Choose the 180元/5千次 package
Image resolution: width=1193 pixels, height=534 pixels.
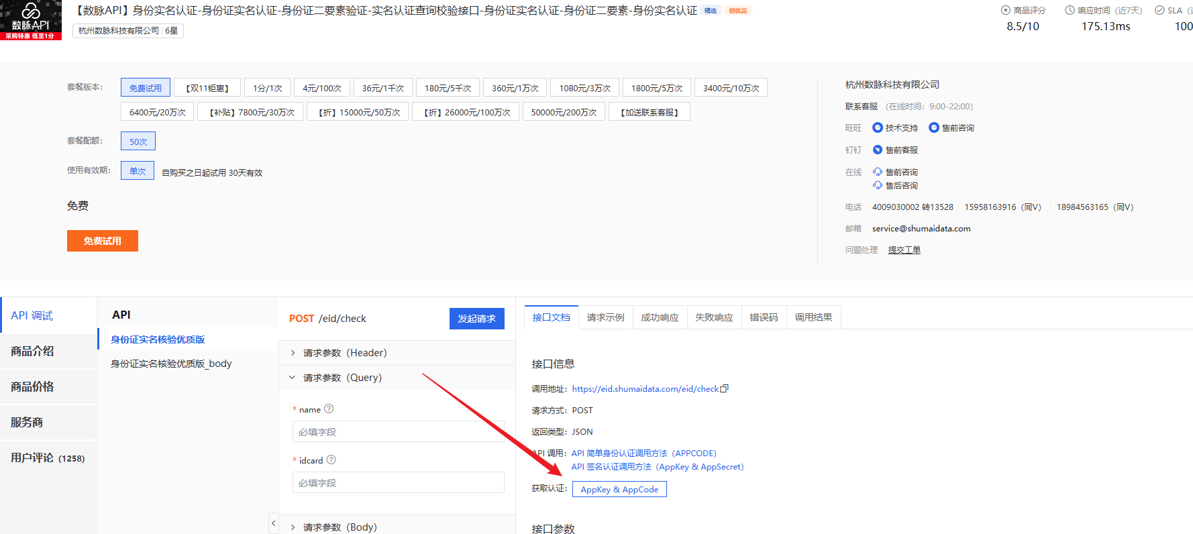coord(448,88)
